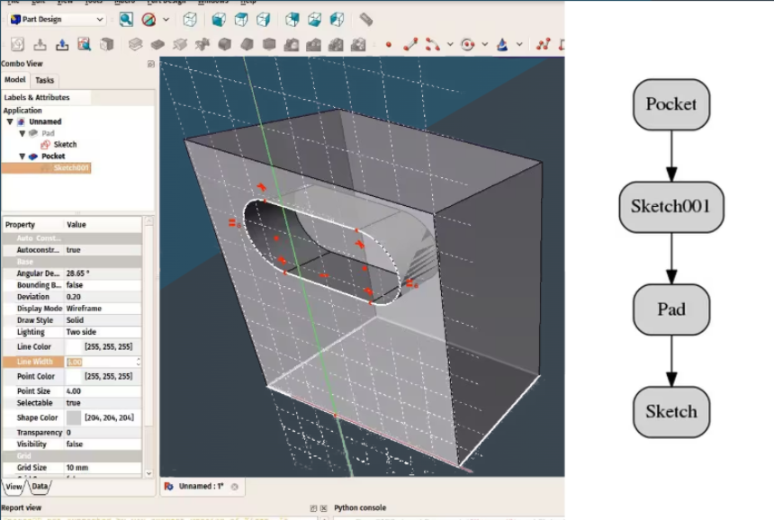Collapse the Unnamed document tree node
This screenshot has width=774, height=520.
pyautogui.click(x=10, y=121)
